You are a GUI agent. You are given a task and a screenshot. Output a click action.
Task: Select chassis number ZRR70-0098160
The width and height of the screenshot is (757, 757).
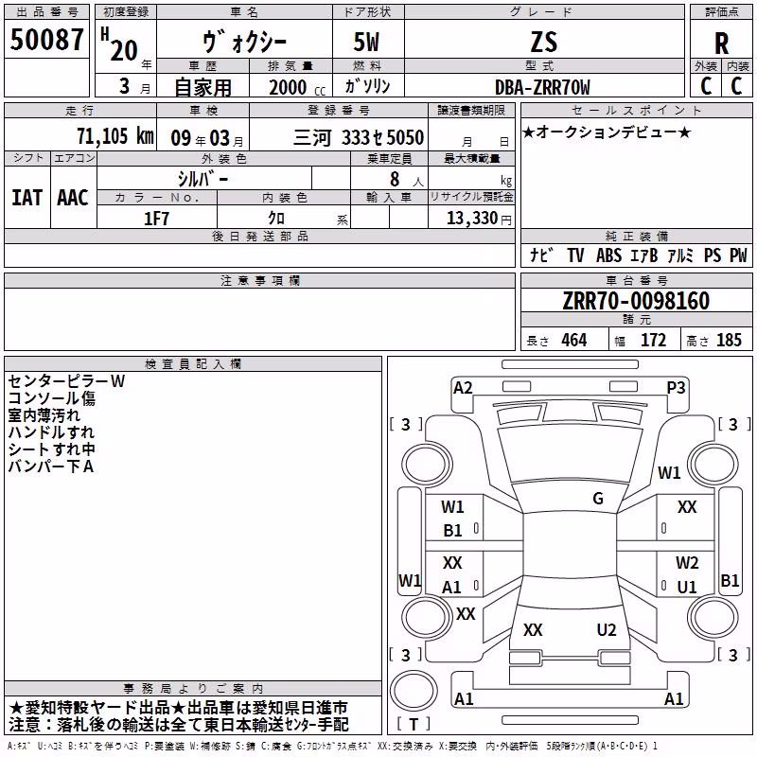[636, 301]
